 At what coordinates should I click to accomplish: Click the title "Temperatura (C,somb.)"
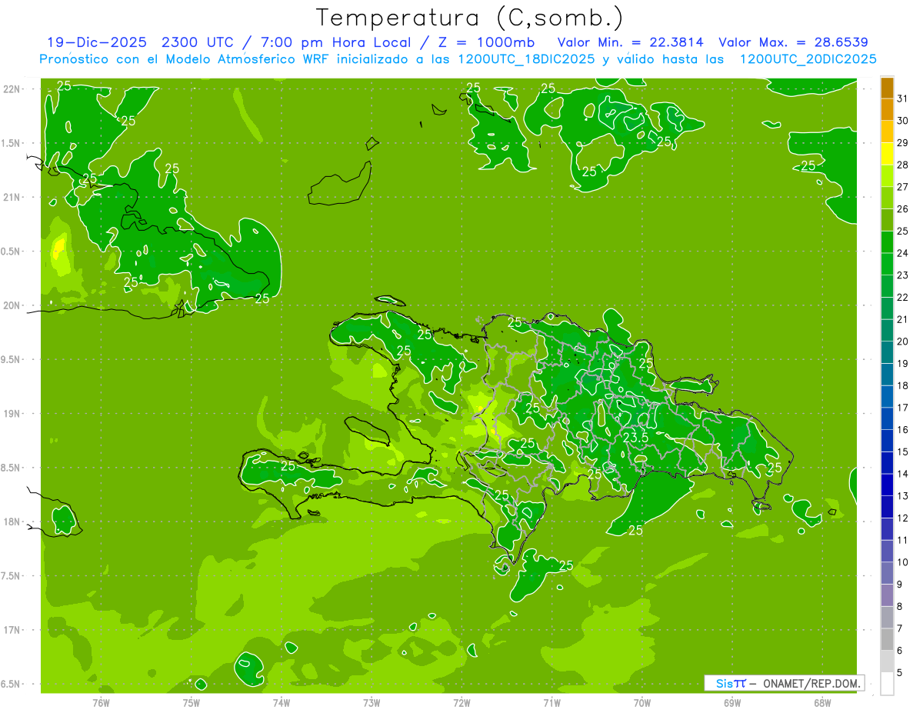click(x=469, y=18)
